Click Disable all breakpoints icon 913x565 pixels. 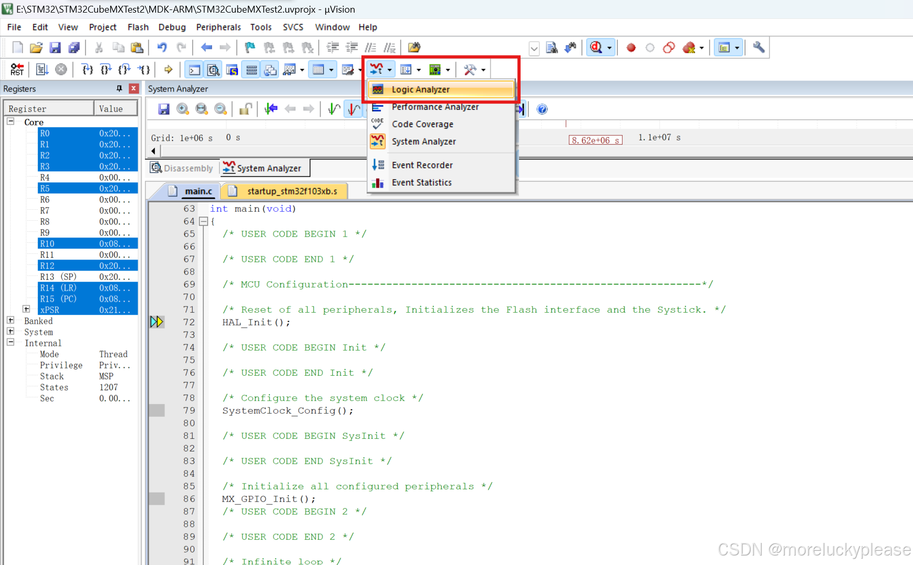(669, 48)
